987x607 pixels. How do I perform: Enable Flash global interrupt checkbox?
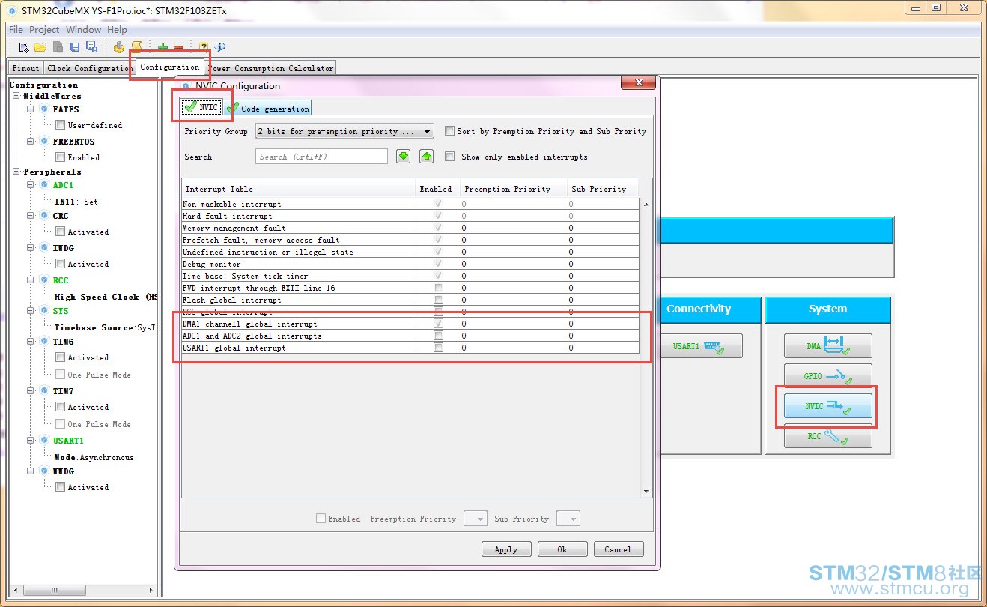tap(438, 300)
